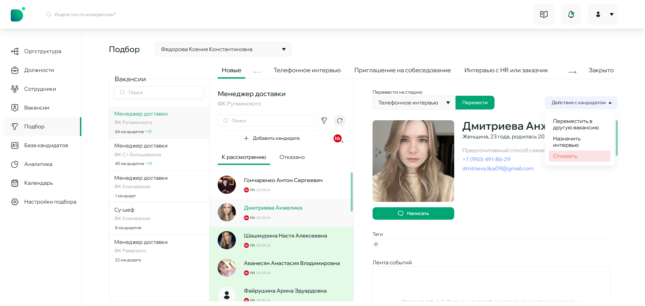Open the knowledge book icon

[544, 14]
